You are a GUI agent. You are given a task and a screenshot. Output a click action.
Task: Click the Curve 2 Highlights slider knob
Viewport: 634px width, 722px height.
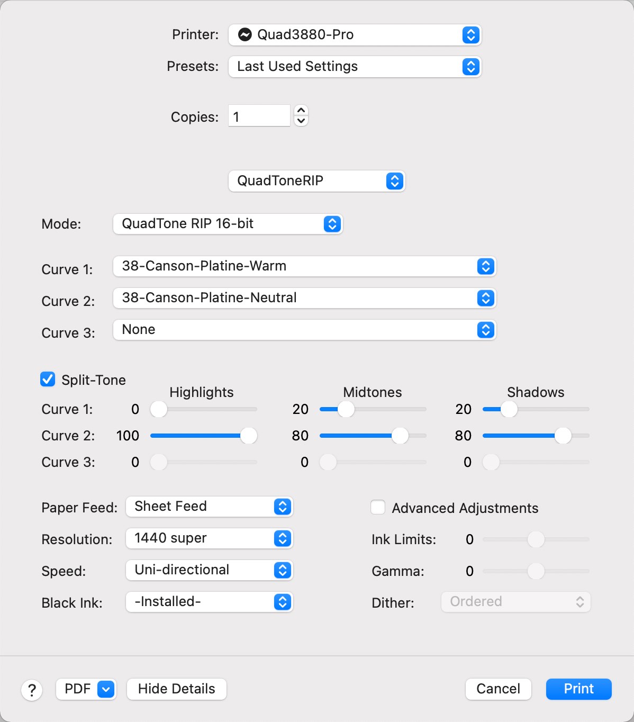pos(248,436)
